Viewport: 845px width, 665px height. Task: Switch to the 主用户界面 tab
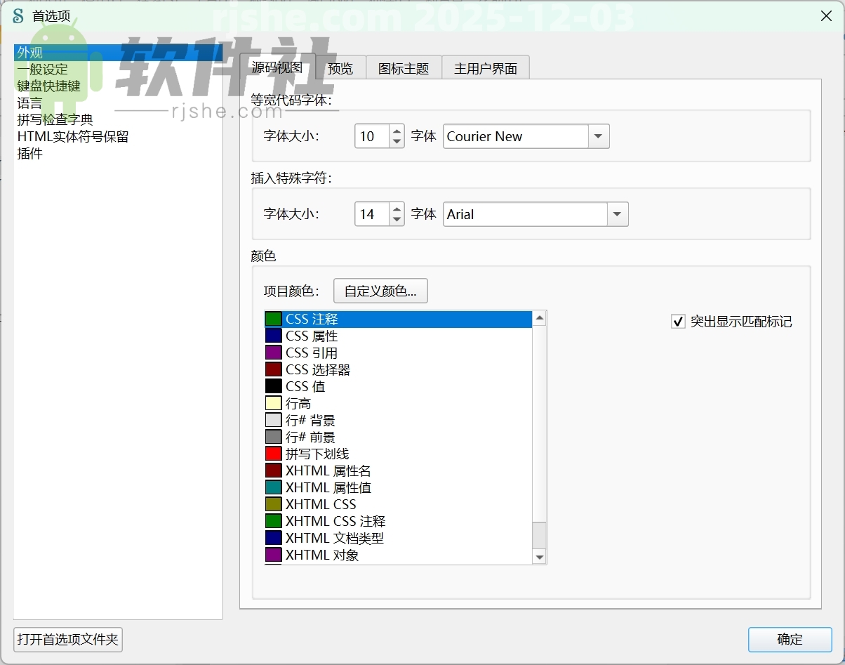485,67
